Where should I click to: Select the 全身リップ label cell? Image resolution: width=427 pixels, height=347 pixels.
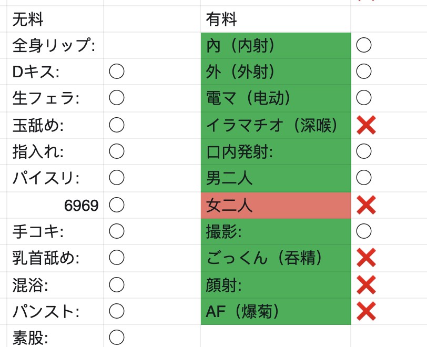(55, 45)
